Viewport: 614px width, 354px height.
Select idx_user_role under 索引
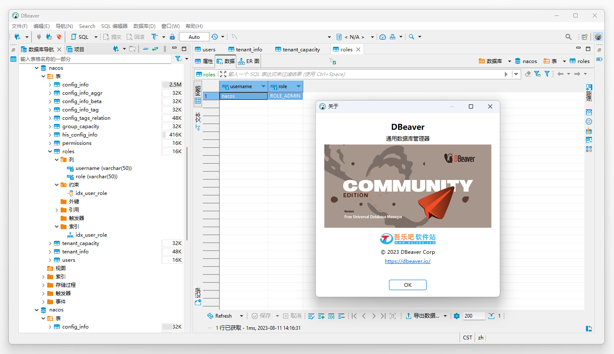pyautogui.click(x=87, y=235)
